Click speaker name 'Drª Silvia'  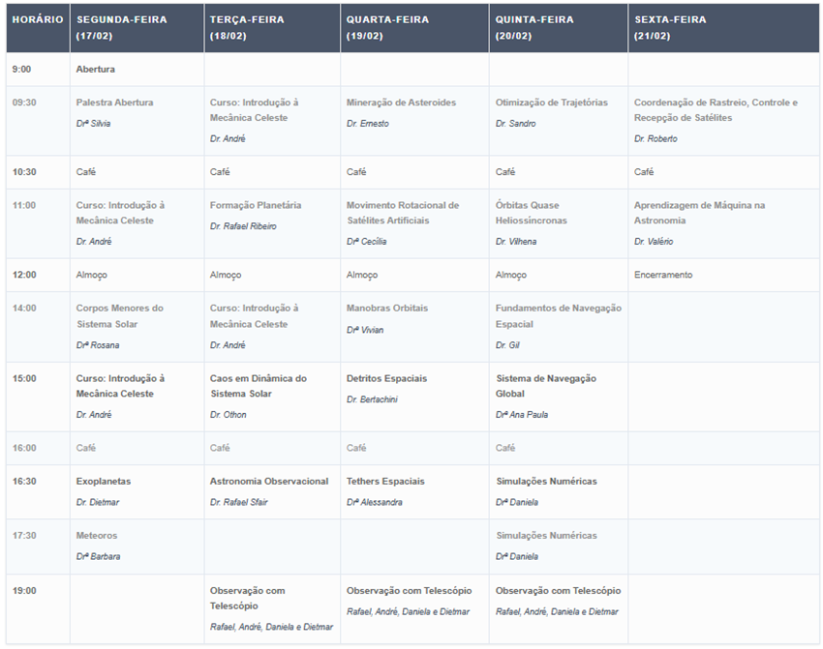click(93, 124)
